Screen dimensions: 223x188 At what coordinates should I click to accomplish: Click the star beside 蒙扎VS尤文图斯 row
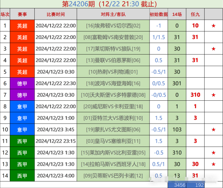213,129
